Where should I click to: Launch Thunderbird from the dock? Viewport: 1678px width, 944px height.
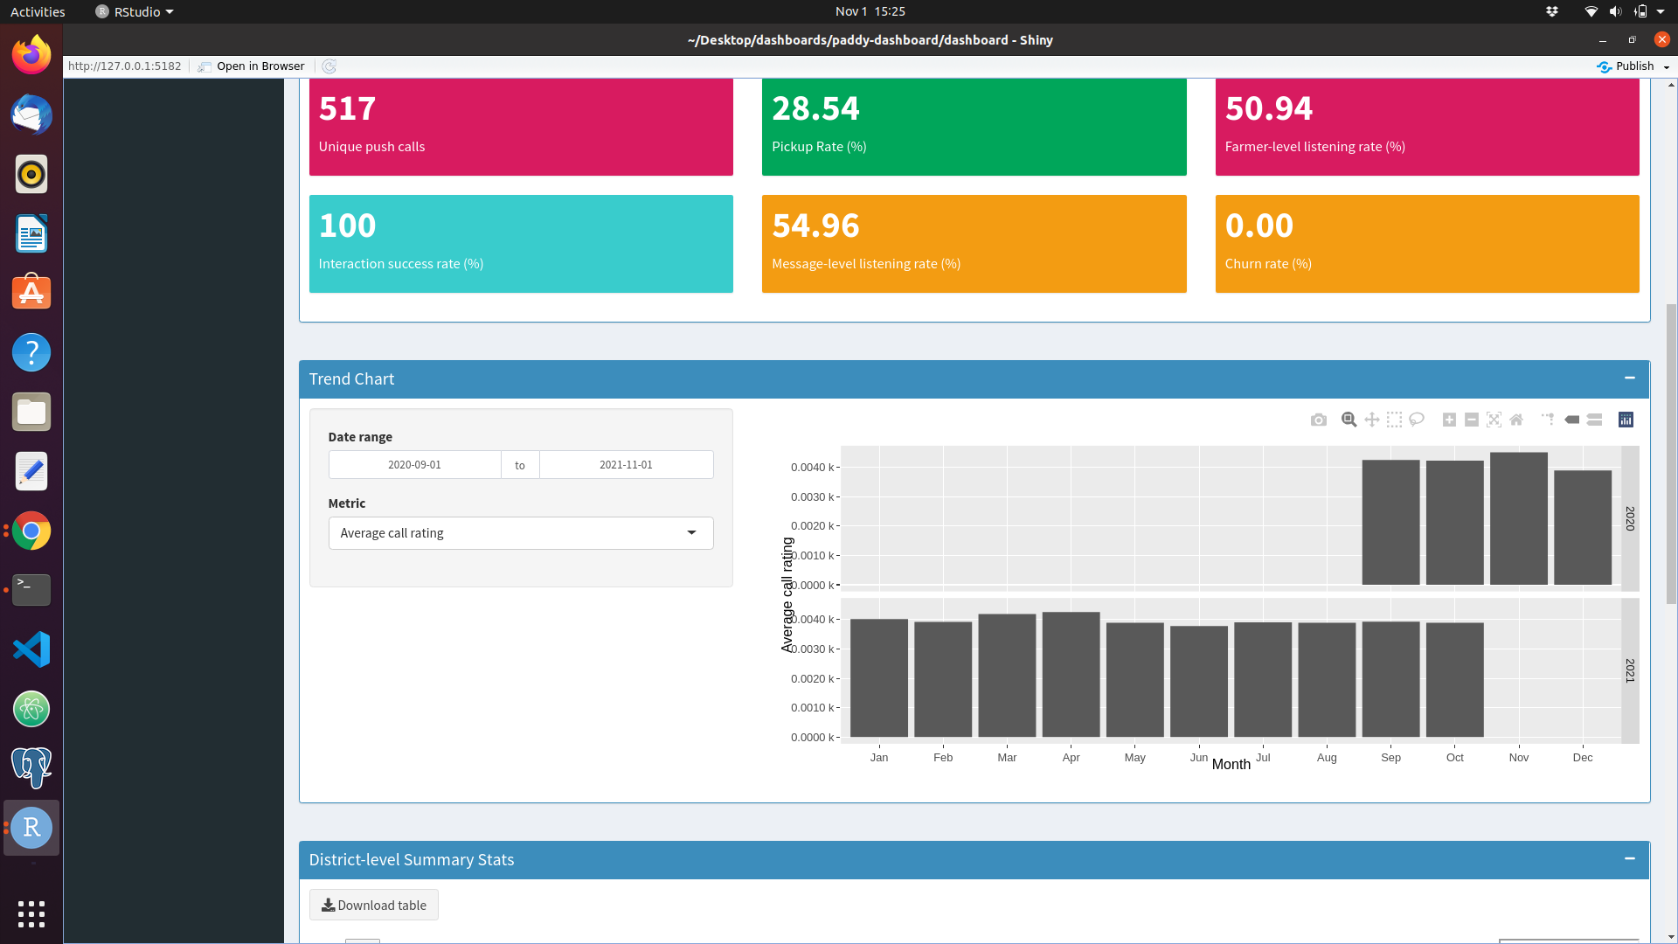(31, 115)
